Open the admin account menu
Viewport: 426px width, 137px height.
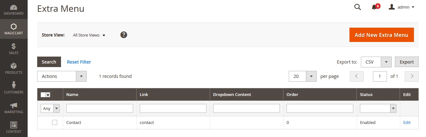402,7
